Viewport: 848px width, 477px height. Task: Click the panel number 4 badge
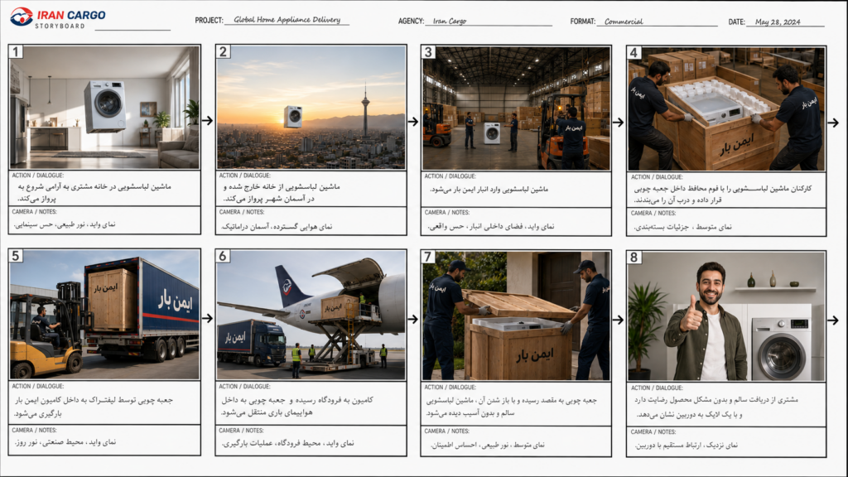(634, 52)
